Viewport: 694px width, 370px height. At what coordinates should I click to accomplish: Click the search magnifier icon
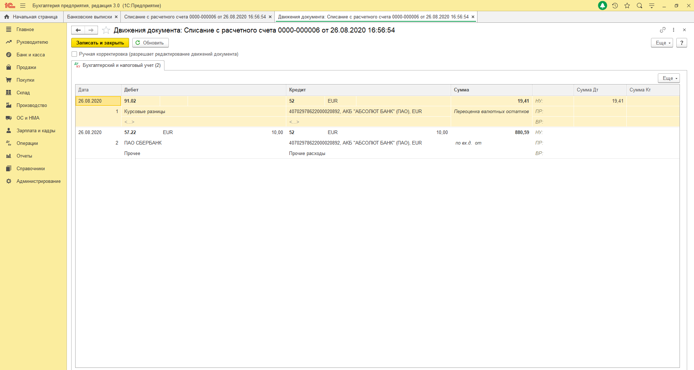pyautogui.click(x=639, y=6)
